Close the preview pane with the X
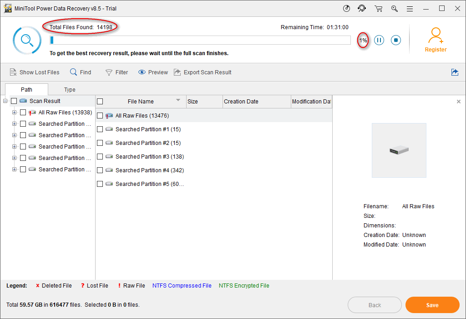466x319 pixels. (459, 102)
